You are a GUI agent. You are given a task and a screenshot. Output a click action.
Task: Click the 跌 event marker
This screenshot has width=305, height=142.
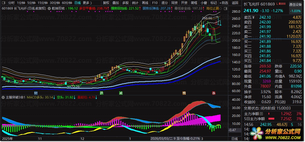pos(102,93)
